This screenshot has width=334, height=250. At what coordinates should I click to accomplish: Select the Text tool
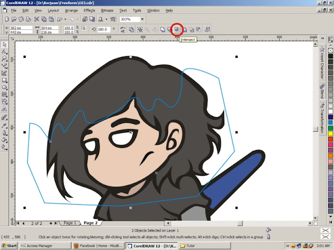point(4,109)
